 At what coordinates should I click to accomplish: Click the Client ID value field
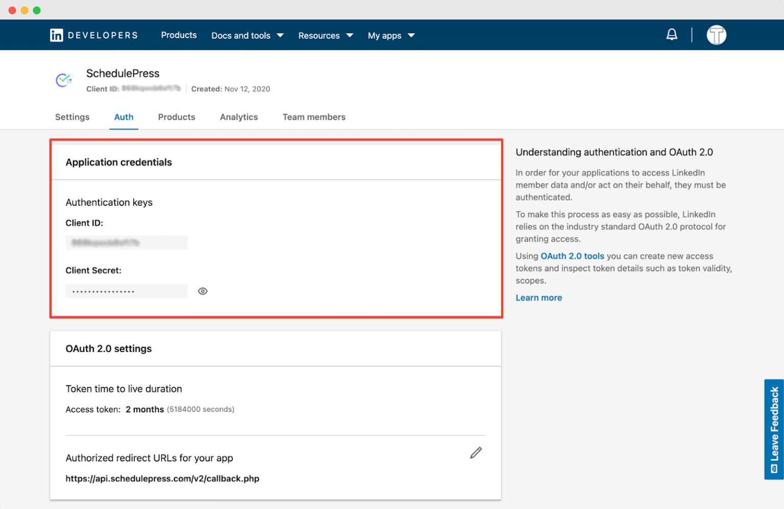(127, 243)
